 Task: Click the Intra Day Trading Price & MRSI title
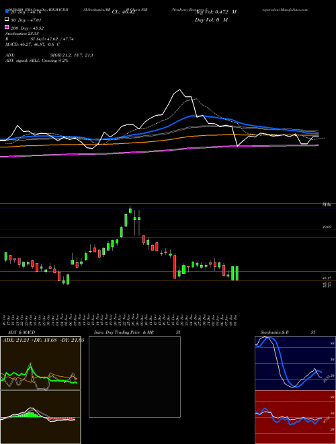(137, 332)
